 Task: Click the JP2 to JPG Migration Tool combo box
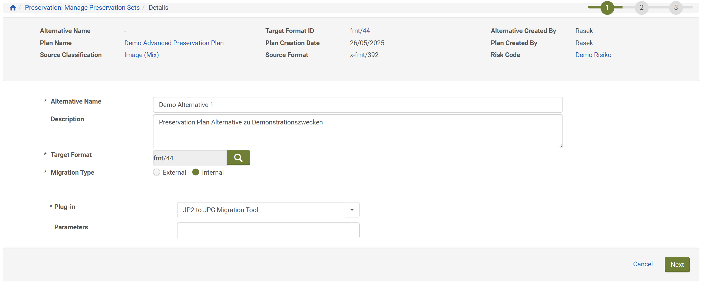pos(261,210)
